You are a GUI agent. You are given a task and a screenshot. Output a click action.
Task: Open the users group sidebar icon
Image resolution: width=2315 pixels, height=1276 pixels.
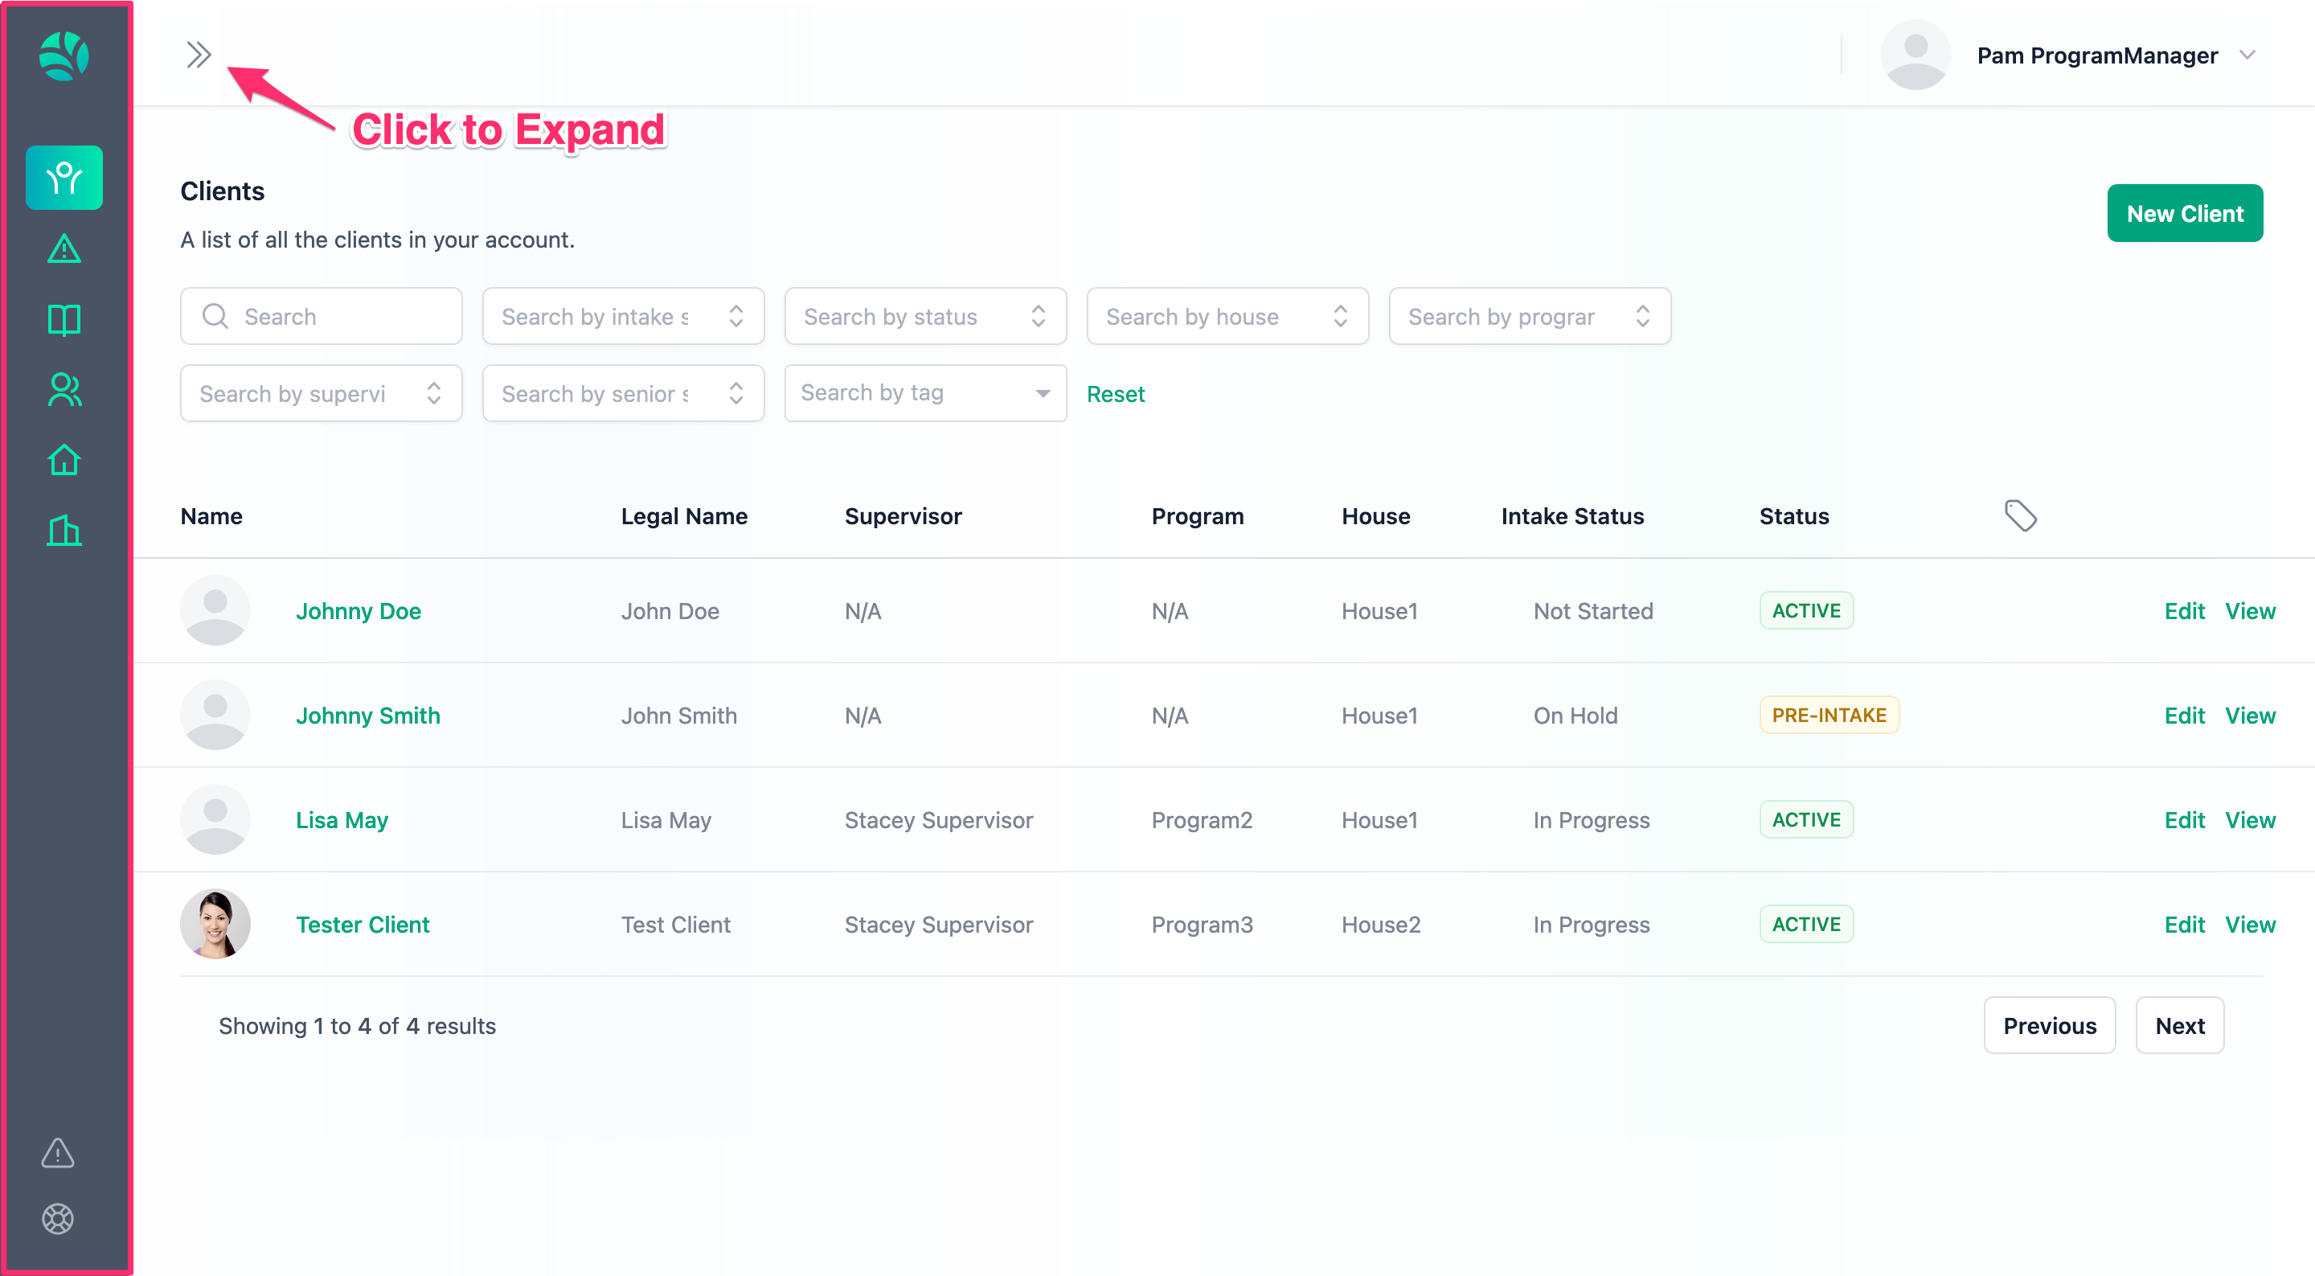[64, 389]
